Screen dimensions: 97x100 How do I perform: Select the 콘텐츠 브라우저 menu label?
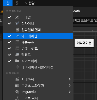pos(33,86)
